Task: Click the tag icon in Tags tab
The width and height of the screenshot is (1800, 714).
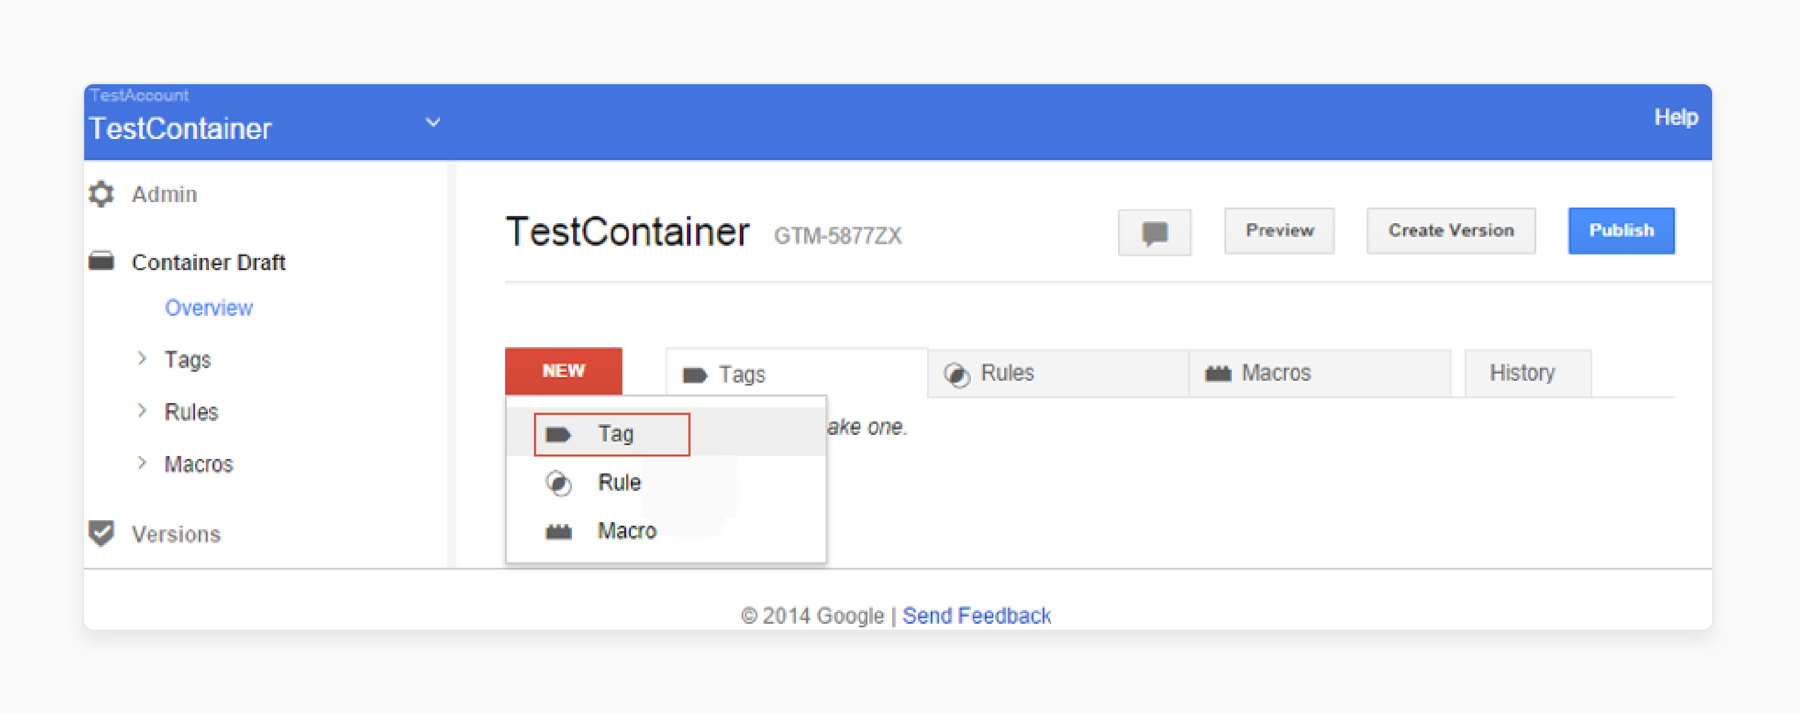Action: pos(695,375)
